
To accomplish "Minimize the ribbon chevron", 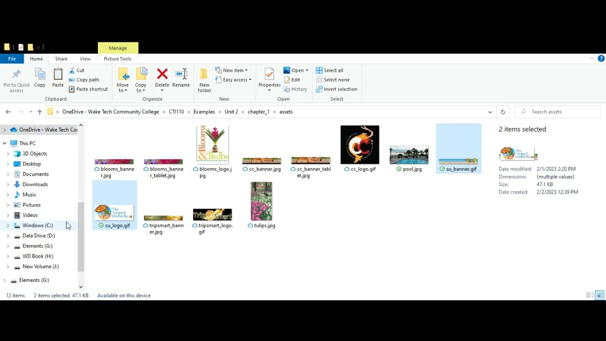I will pyautogui.click(x=592, y=59).
